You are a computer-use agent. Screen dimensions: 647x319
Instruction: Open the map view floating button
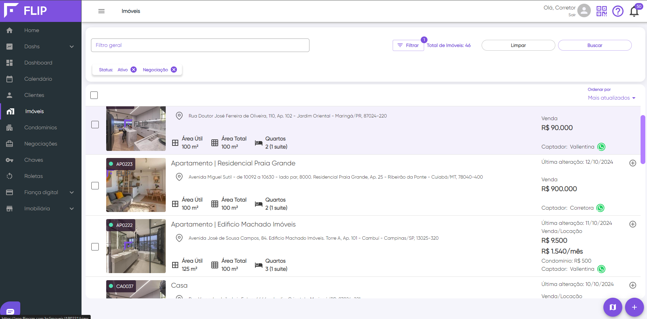pyautogui.click(x=613, y=307)
